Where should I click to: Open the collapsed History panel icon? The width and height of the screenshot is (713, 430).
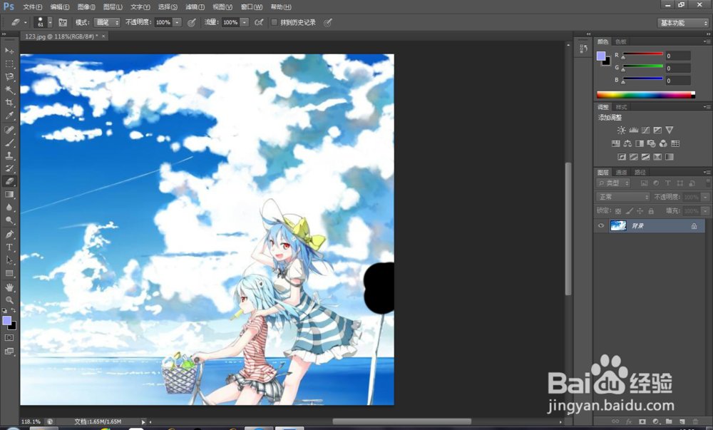583,48
